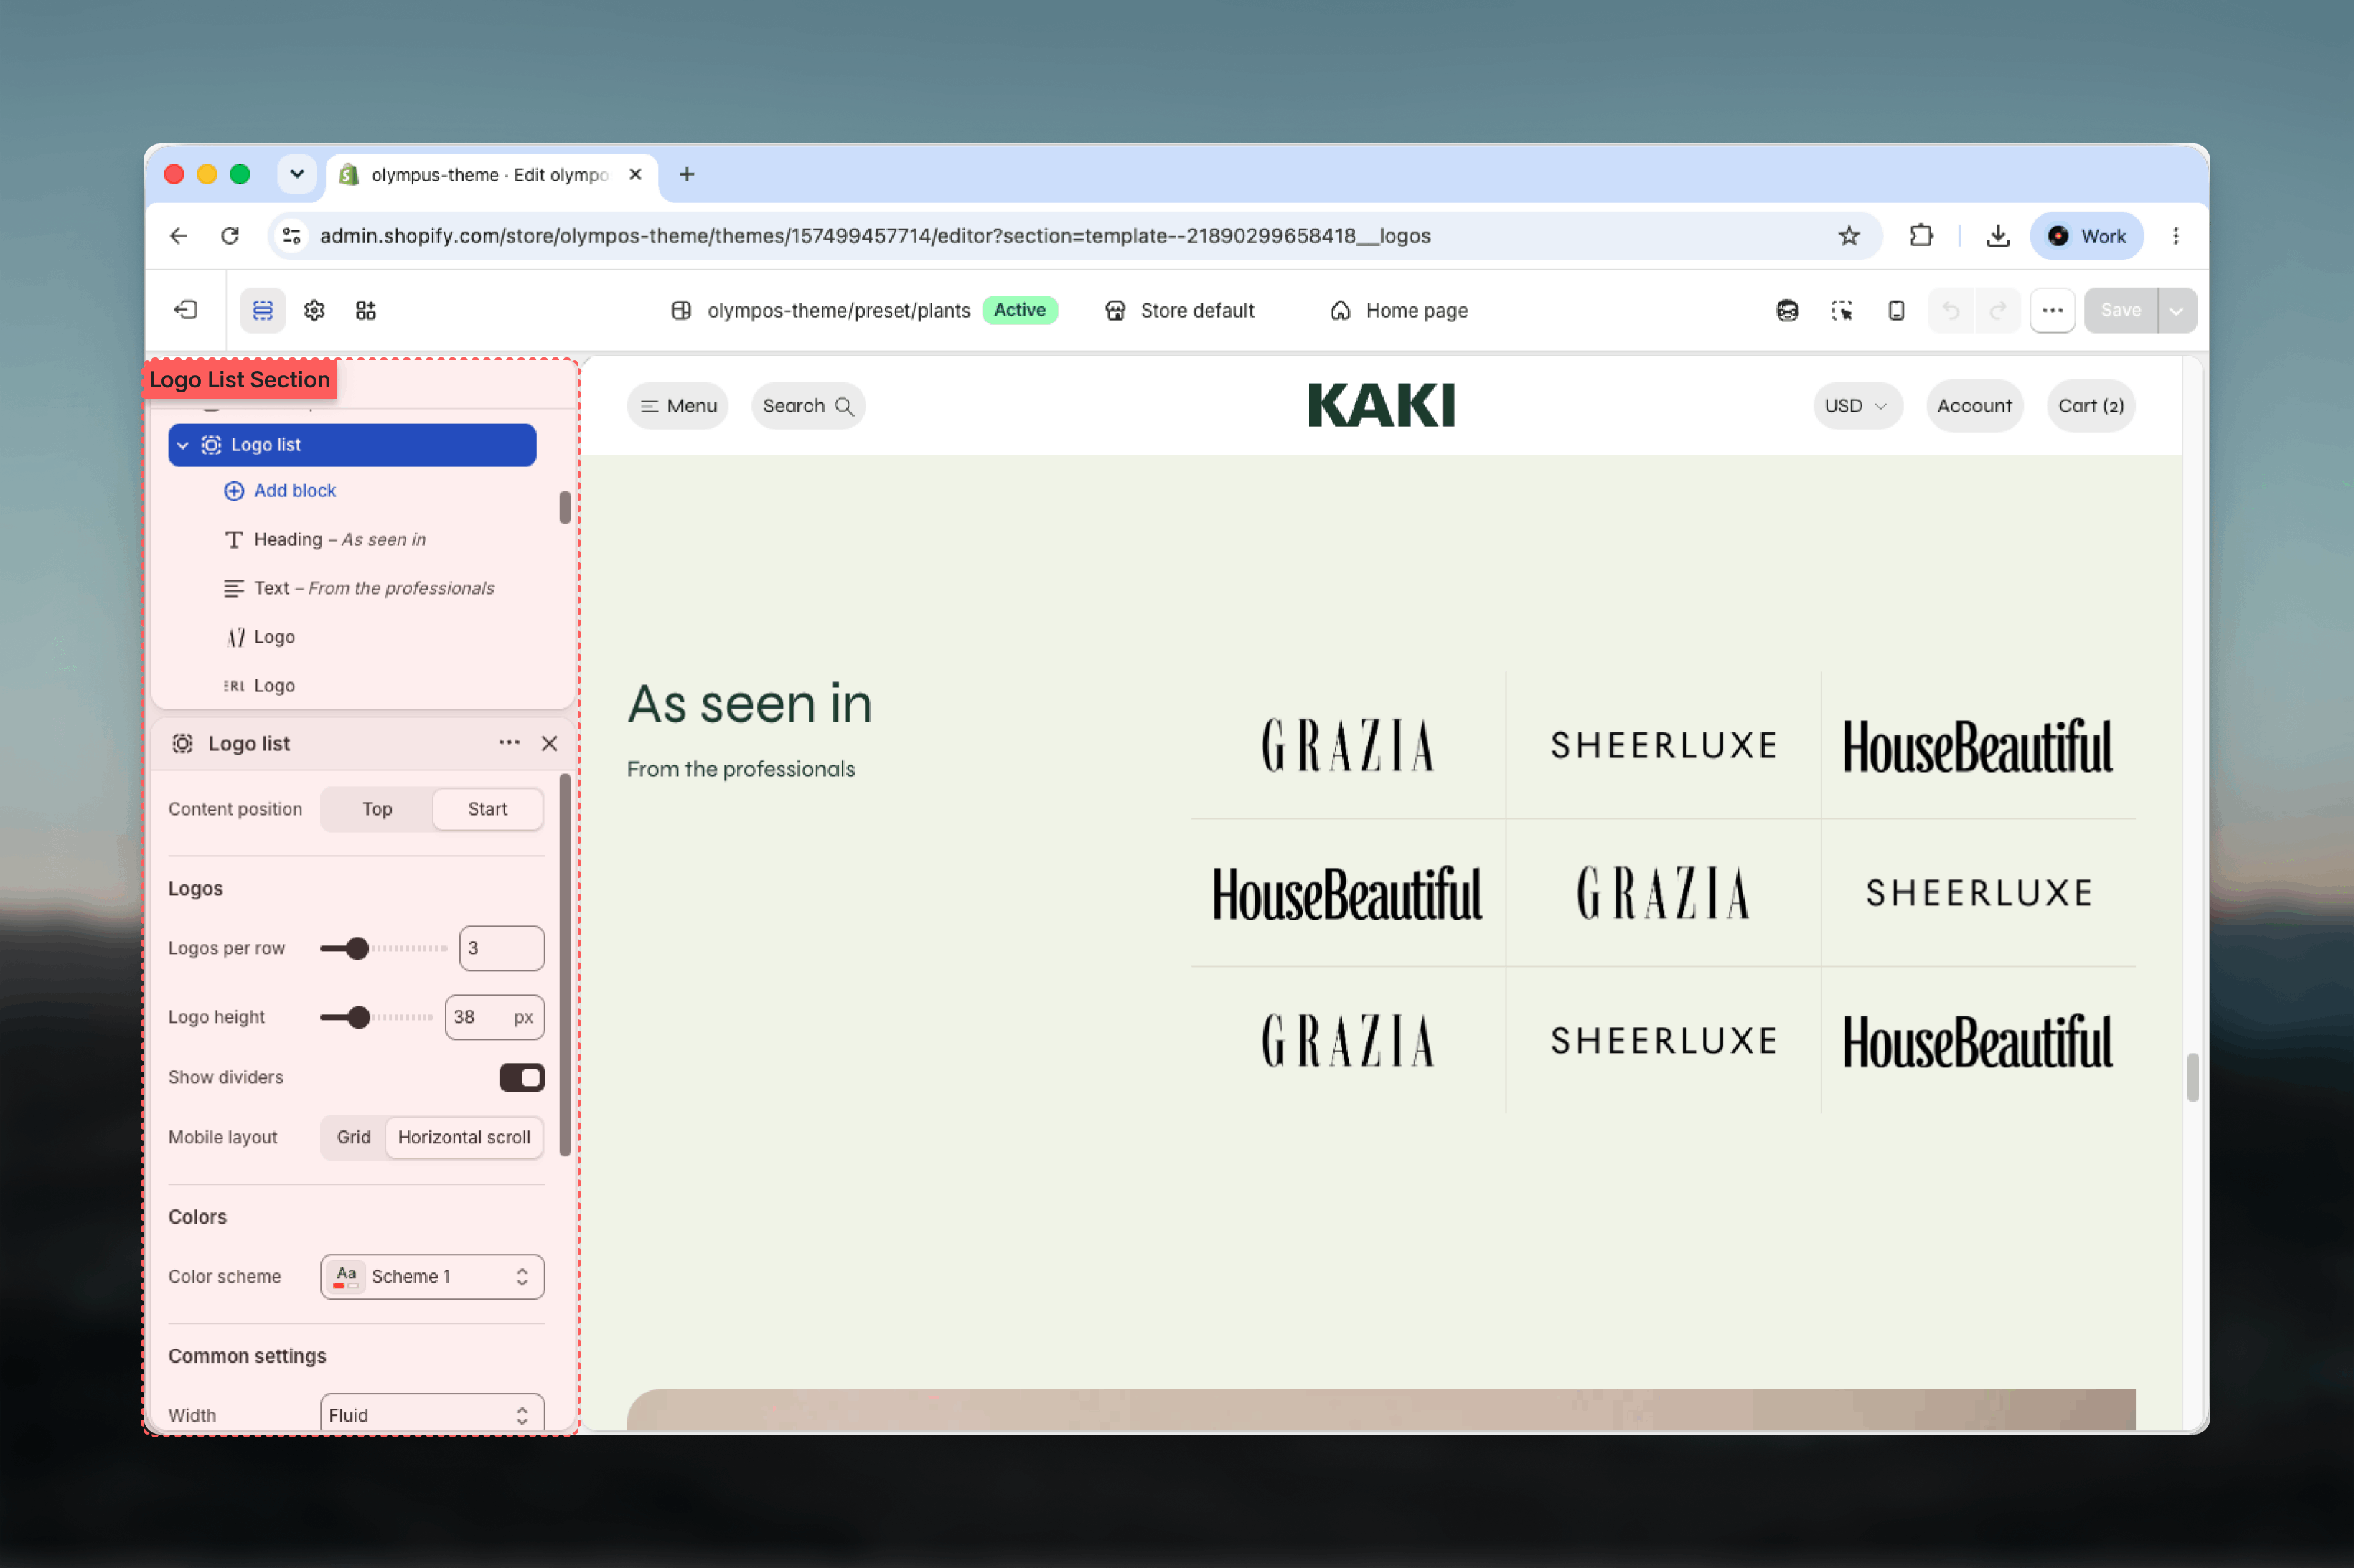Click the store Search button

807,406
